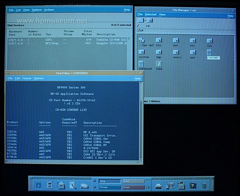The image size is (240, 196).
Task: Expand subpanel arrow above Help Manager icon
Action: [193, 178]
